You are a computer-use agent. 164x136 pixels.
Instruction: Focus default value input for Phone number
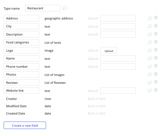tap(118, 67)
